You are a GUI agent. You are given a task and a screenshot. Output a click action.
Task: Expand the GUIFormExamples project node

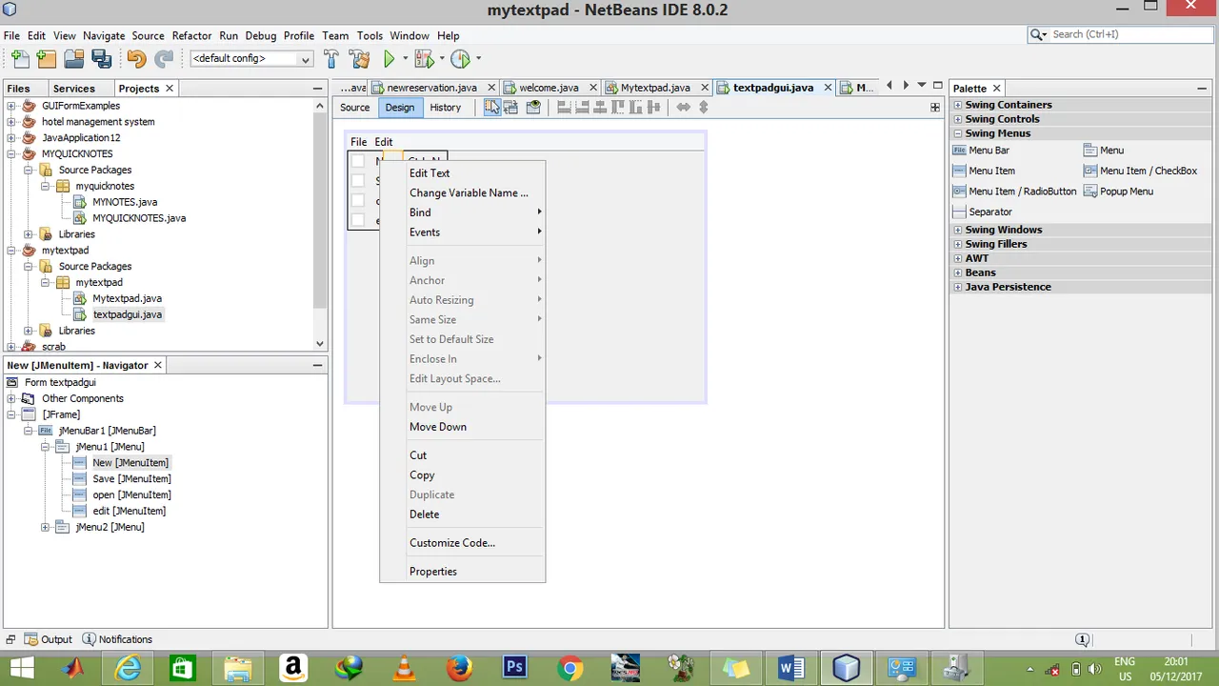[11, 106]
